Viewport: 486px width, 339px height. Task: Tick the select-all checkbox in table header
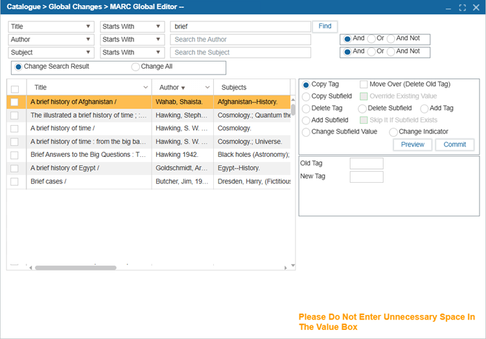tap(14, 89)
